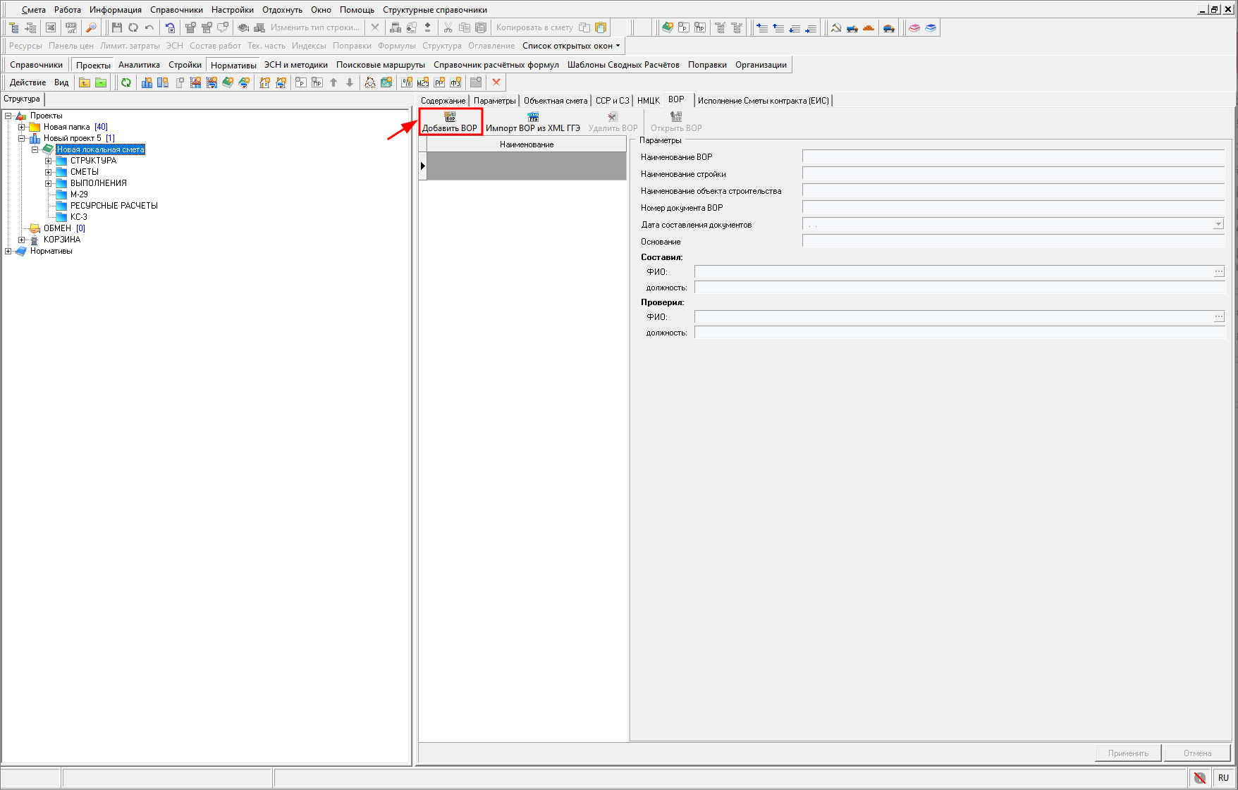Click the hammer and sickle icon
Viewport: 1238px width, 790px height.
coord(836,28)
